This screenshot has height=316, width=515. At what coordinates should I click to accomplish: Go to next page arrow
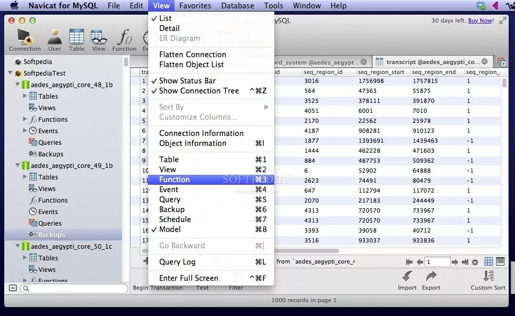click(455, 262)
